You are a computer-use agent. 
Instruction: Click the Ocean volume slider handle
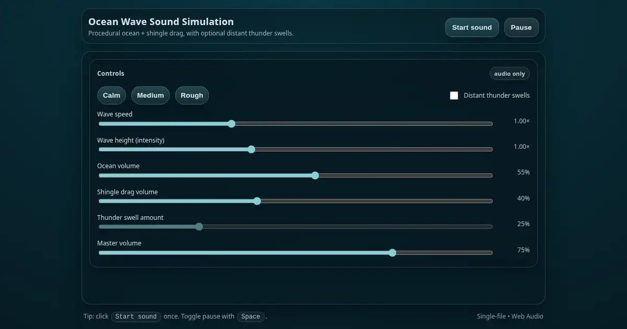tap(315, 175)
